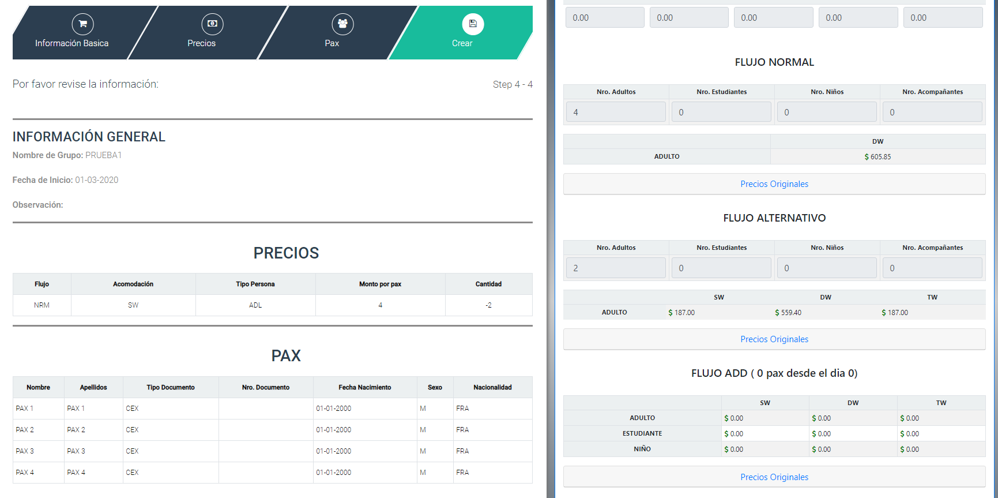Click the group icon above Pax

pos(342,24)
